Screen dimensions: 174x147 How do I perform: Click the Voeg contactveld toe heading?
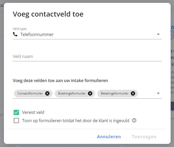point(48,14)
